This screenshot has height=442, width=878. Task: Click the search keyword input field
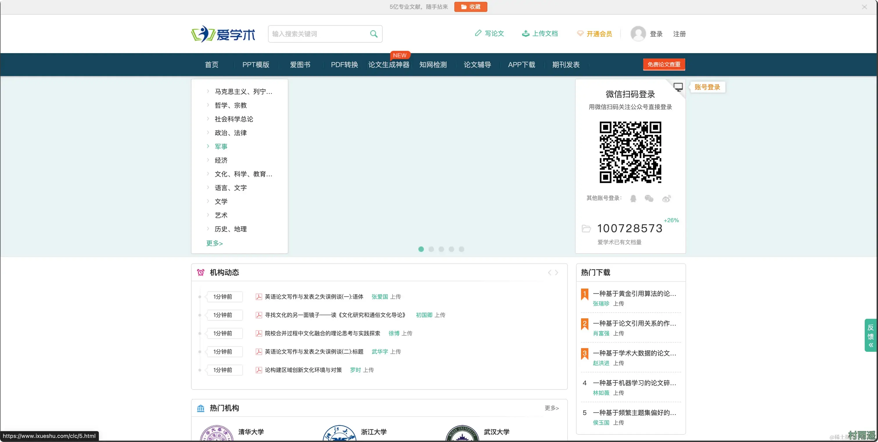(317, 34)
